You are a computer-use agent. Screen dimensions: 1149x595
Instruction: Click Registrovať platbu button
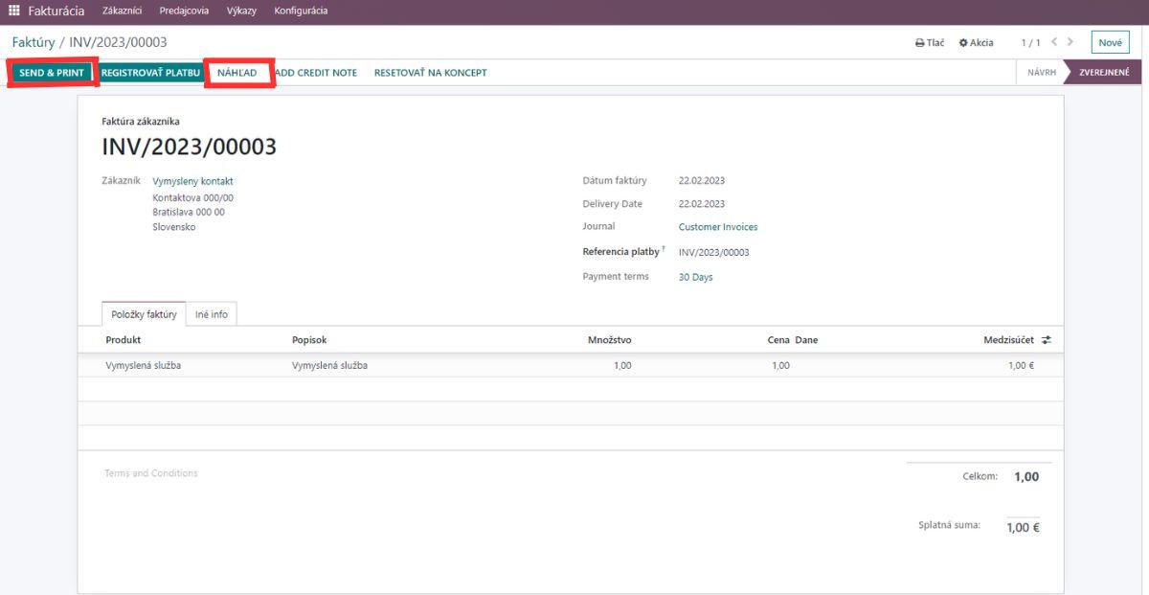point(150,73)
